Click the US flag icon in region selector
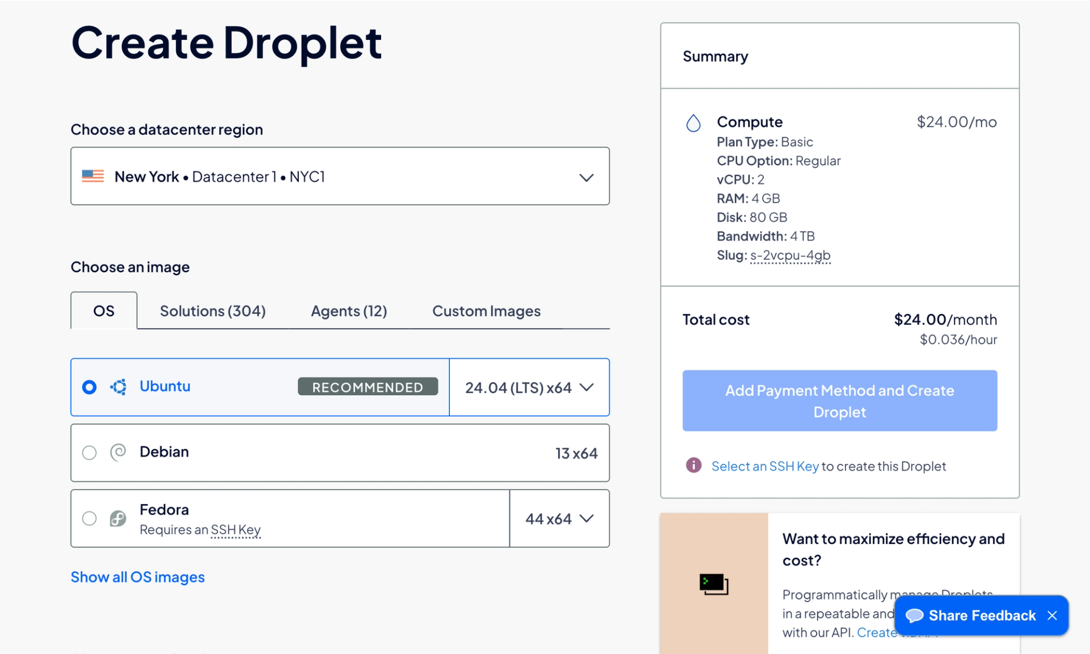Viewport: 1090px width, 654px height. click(93, 176)
